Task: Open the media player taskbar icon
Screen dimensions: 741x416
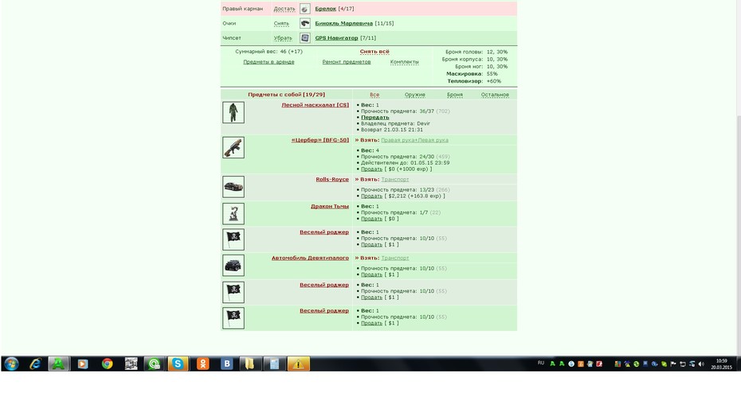Action: (83, 364)
